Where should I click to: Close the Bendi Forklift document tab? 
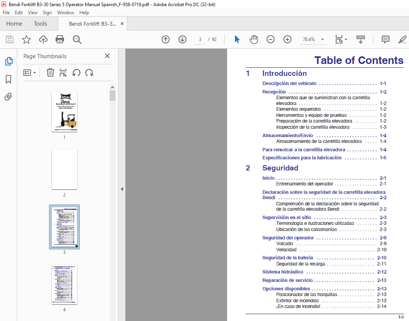(122, 24)
